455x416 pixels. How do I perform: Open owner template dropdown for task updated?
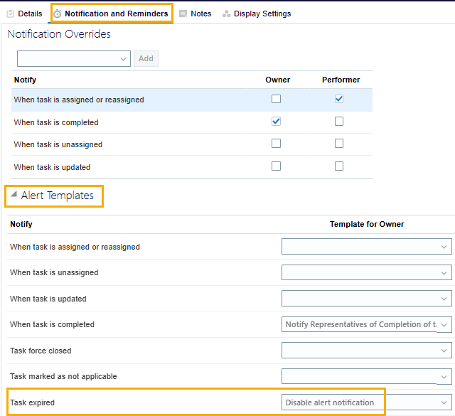367,299
